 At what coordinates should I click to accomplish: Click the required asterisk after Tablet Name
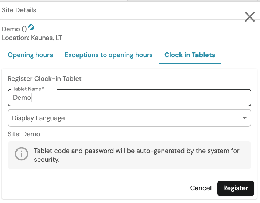pos(43,89)
